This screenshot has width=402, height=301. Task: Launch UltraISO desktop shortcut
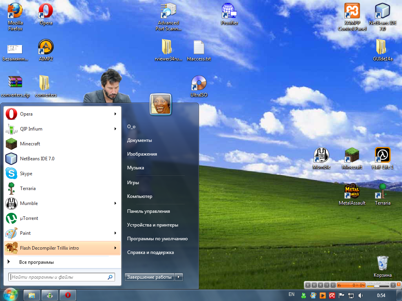(x=199, y=86)
